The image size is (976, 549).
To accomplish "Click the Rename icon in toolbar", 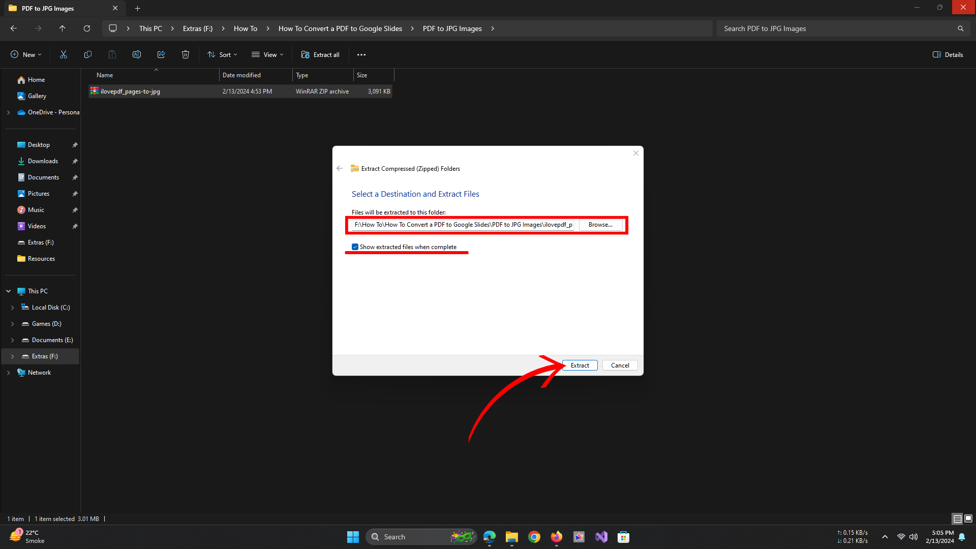I will point(137,55).
